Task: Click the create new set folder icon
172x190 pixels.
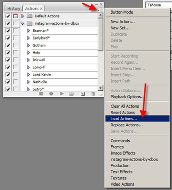Action: coord(71,94)
